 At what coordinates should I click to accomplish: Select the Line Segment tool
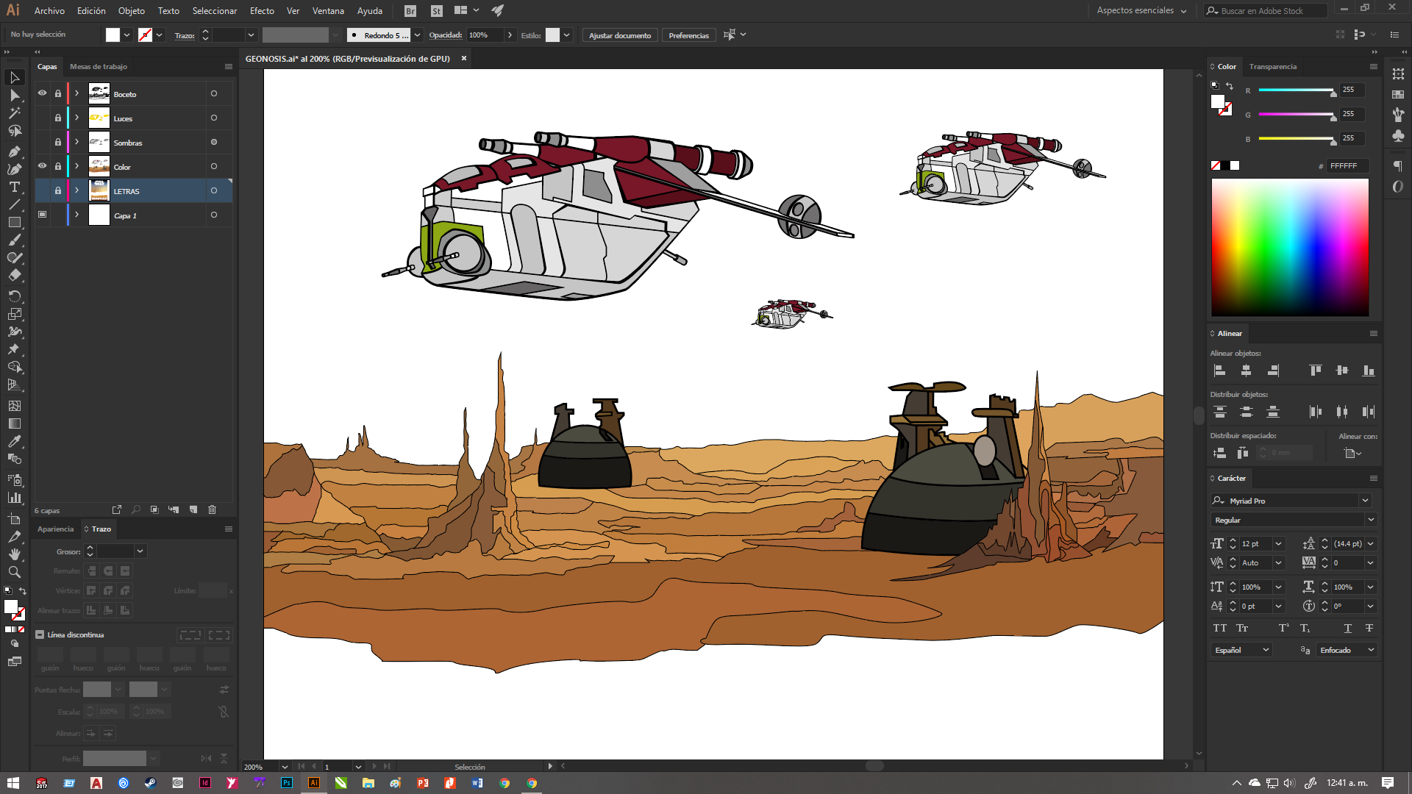14,204
